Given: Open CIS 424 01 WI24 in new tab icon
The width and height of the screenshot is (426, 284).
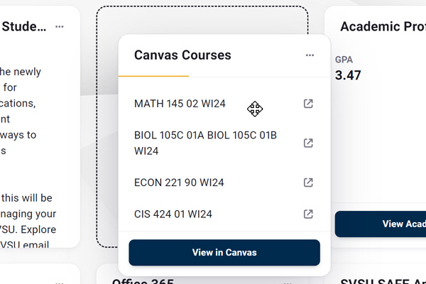Looking at the screenshot, I should (x=308, y=214).
